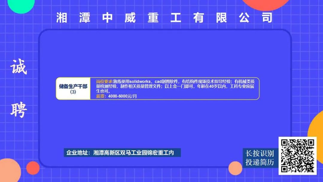Click the 诚 character on the left
The image size is (323, 182).
click(x=19, y=67)
